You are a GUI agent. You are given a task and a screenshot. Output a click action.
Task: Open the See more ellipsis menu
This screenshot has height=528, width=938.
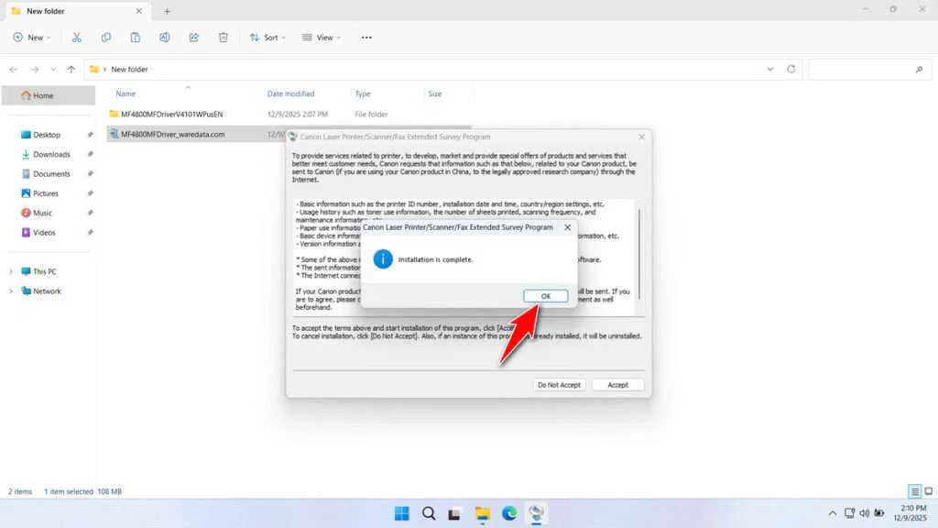click(366, 38)
